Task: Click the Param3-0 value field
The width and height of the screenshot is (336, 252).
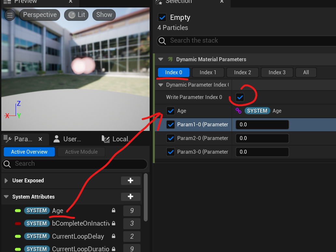Action: [262, 152]
